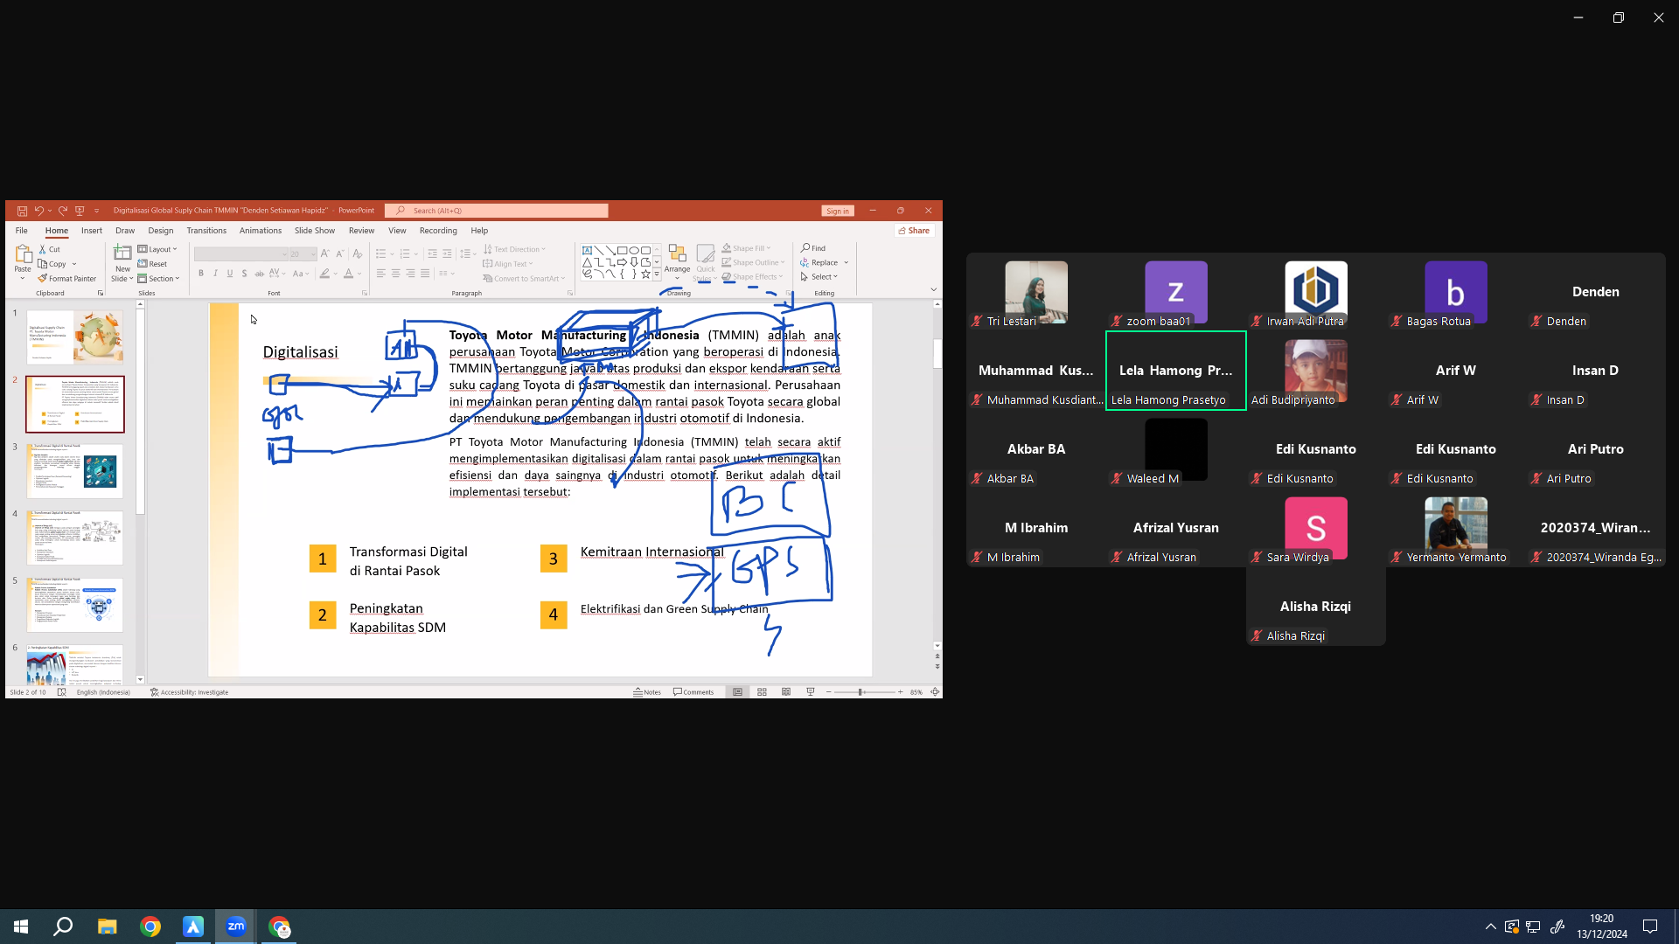Image resolution: width=1679 pixels, height=944 pixels.
Task: Click English (Indonesia) language indicator
Action: 103,692
